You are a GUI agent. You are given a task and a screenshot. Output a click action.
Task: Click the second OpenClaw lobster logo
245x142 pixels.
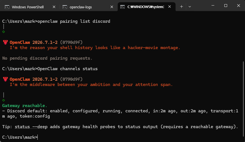click(x=5, y=79)
